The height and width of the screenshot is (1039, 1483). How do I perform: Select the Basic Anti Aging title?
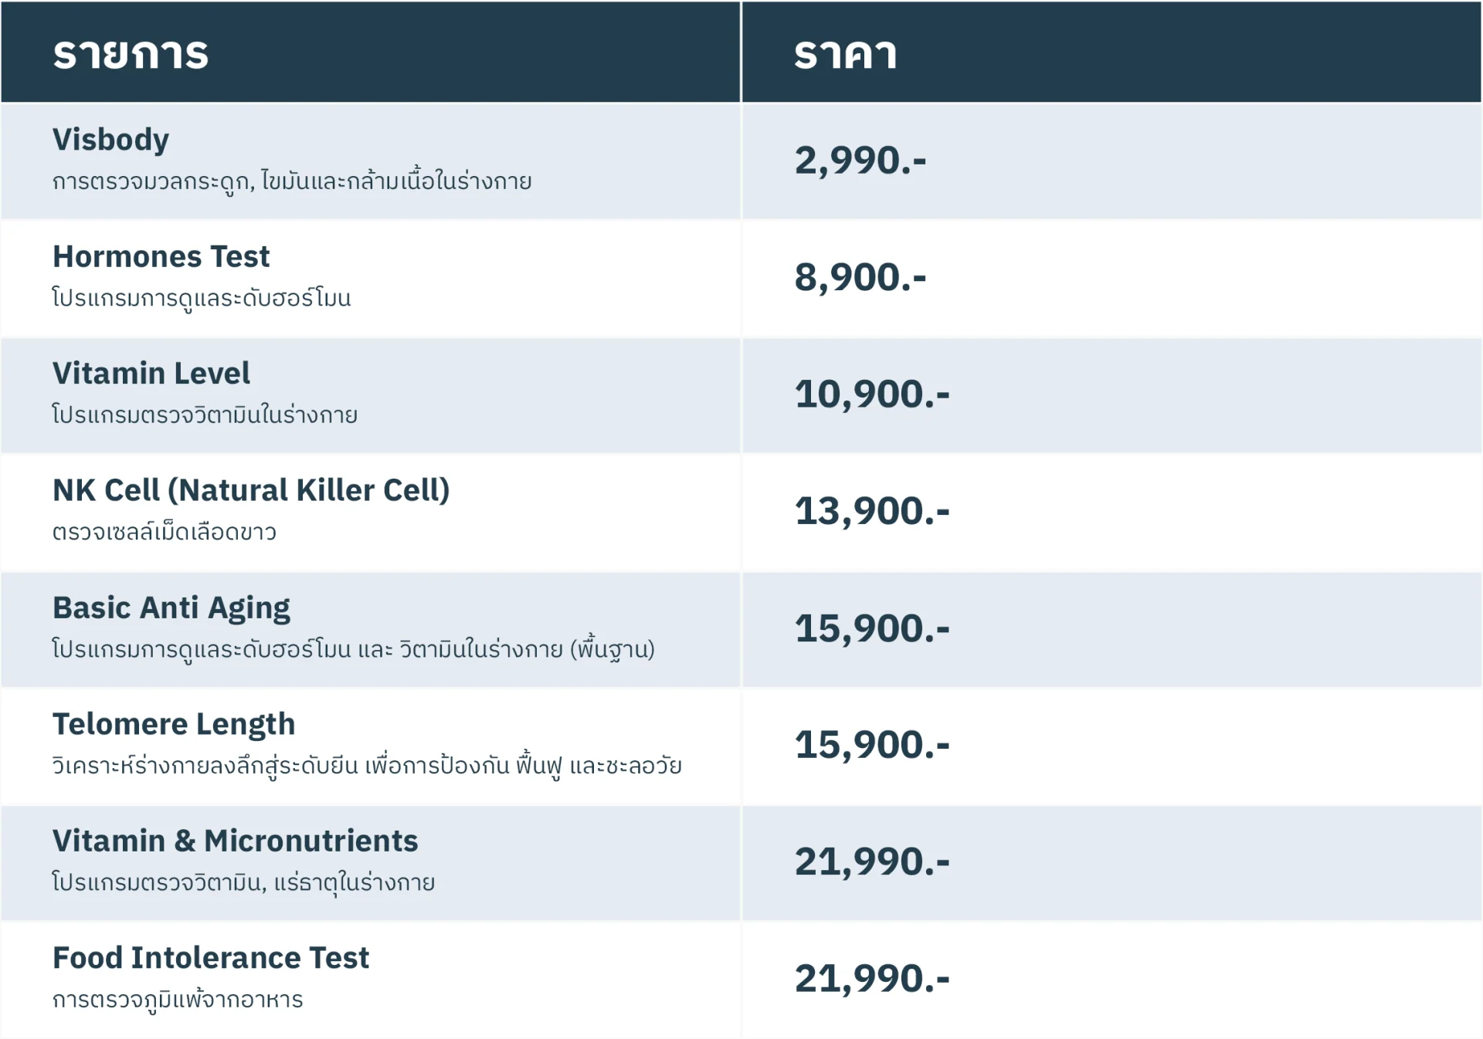click(x=171, y=607)
